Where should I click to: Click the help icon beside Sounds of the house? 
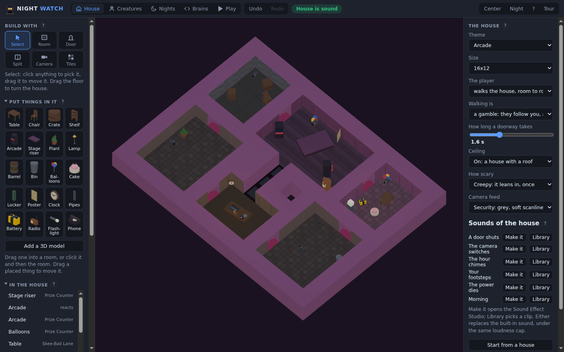click(545, 224)
